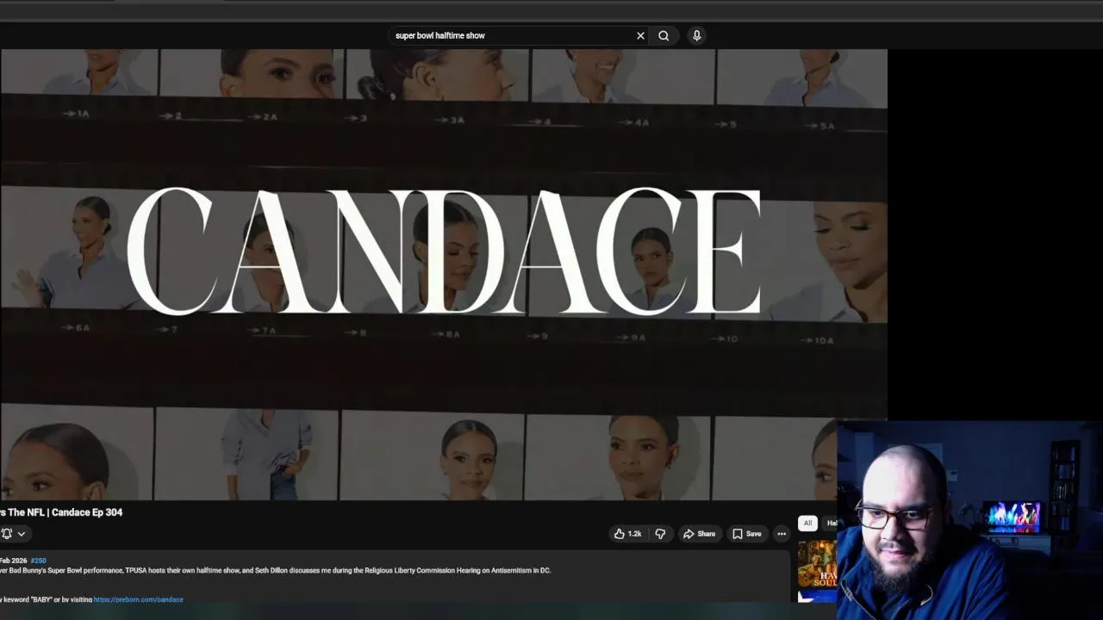Like the video with the thumbs-up button
This screenshot has height=620, width=1103.
coord(628,534)
